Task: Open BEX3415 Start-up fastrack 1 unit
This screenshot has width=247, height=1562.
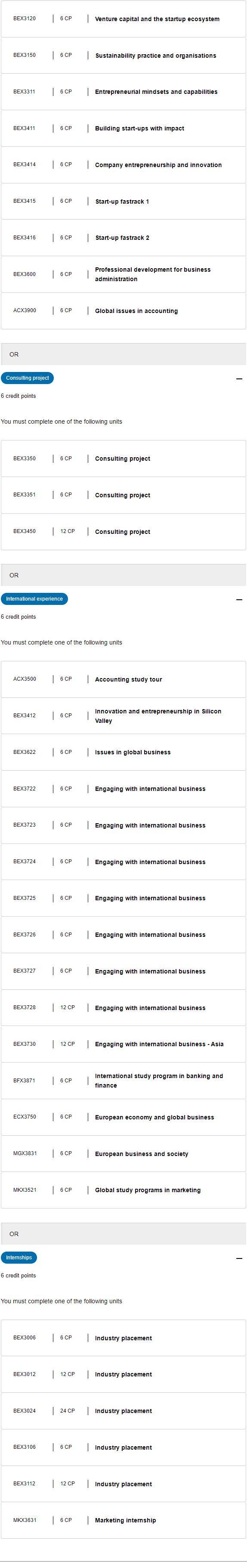Action: point(123,201)
